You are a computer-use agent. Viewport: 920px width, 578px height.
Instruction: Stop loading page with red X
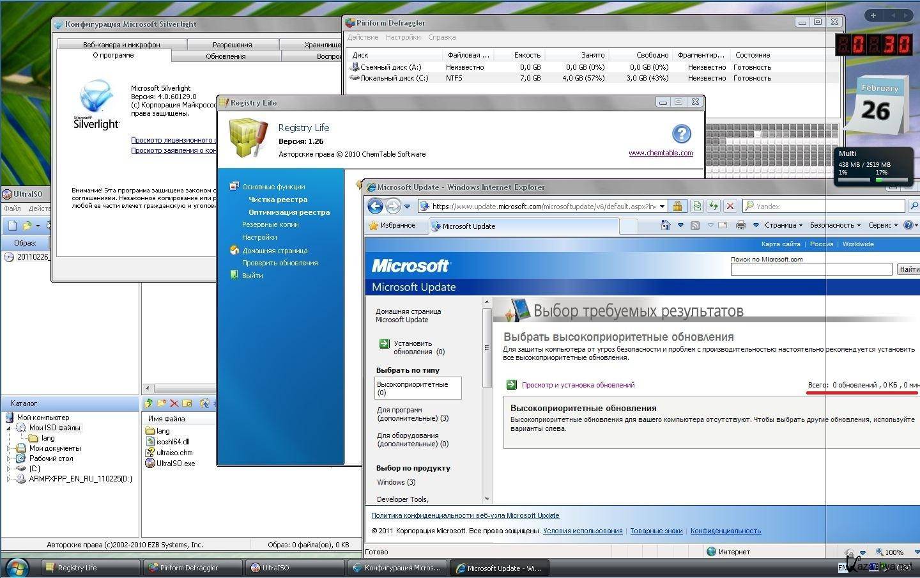click(x=730, y=206)
